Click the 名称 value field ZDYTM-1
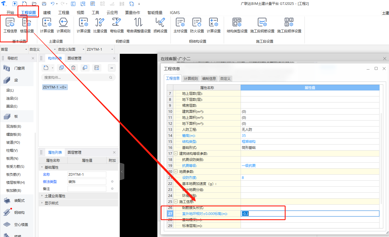This screenshot has width=389, height=237. 87,174
